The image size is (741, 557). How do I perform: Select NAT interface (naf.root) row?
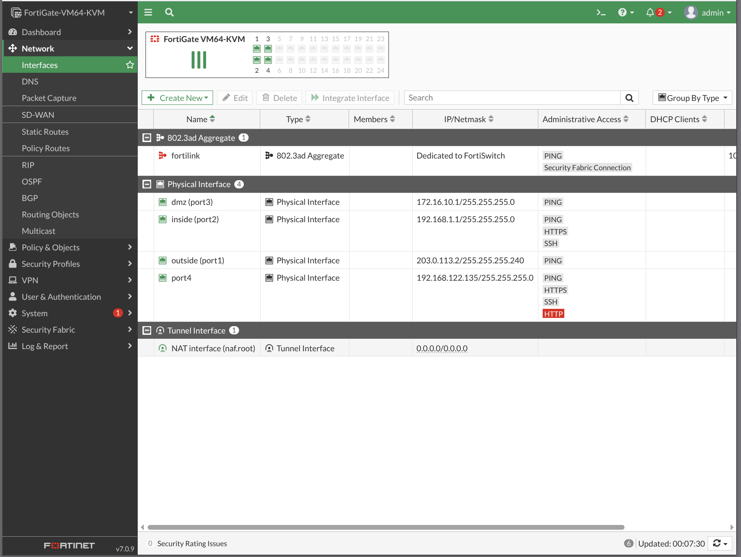coord(437,348)
